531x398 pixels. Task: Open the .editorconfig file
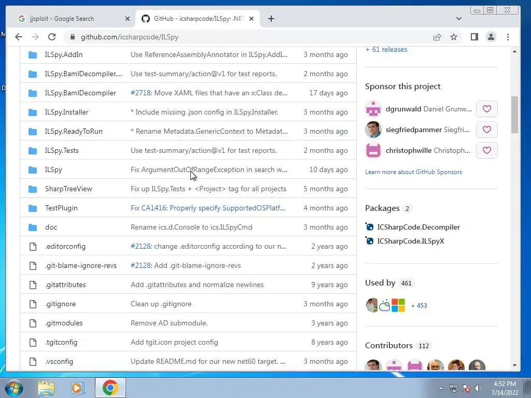point(65,246)
